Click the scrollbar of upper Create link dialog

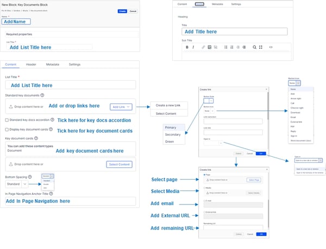point(268,106)
